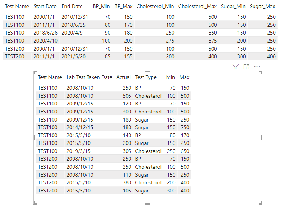This screenshot has height=212, width=282.
Task: Open the visual filter icon
Action: 236,67
